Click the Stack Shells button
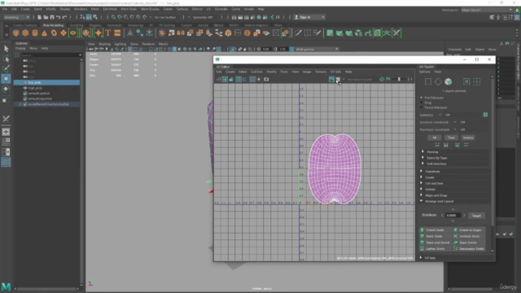 click(436, 236)
